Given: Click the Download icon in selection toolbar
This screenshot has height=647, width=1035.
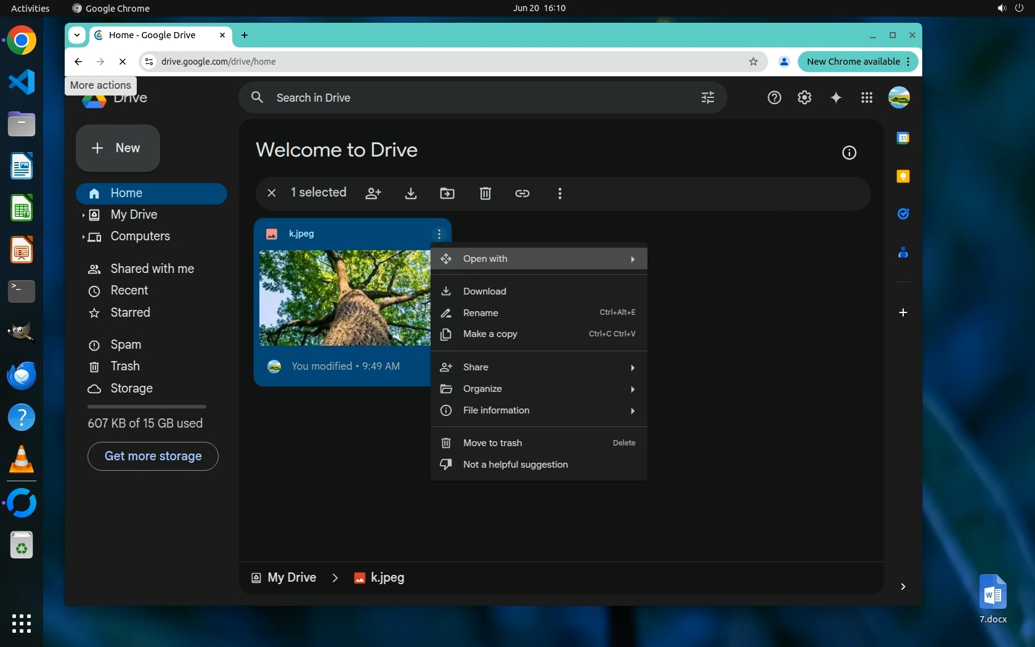Looking at the screenshot, I should pyautogui.click(x=411, y=193).
